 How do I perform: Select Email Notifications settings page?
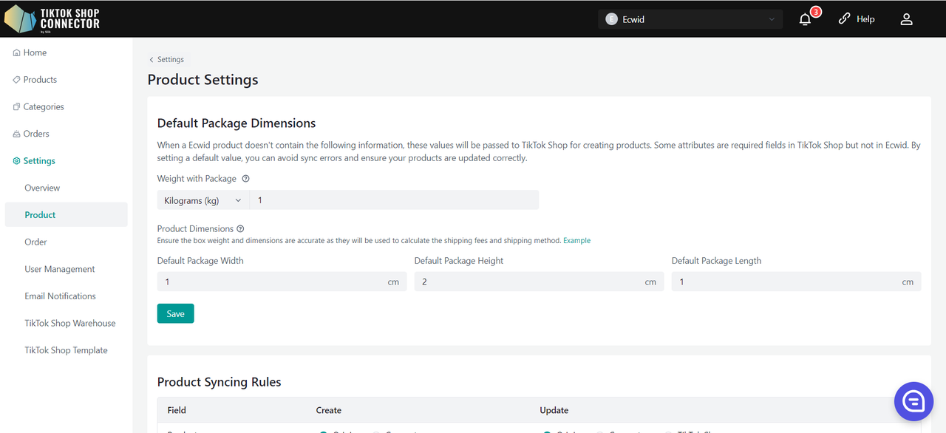pos(60,296)
